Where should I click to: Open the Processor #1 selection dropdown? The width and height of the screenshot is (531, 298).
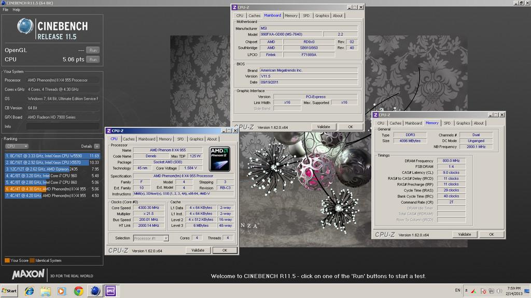click(x=151, y=238)
